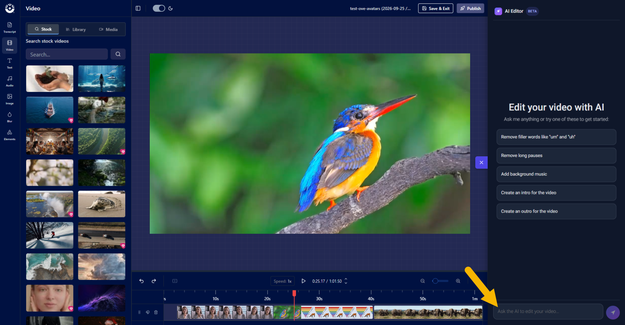Open the Image panel
This screenshot has width=625, height=325.
click(x=10, y=99)
